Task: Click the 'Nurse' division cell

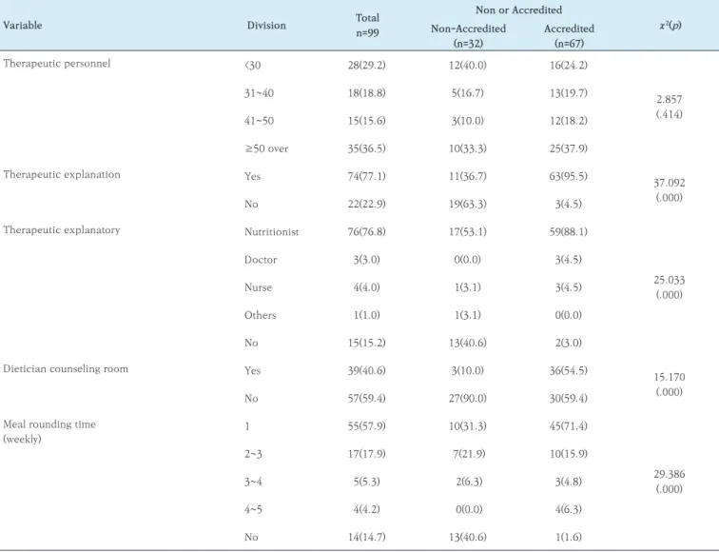Action: pos(258,287)
